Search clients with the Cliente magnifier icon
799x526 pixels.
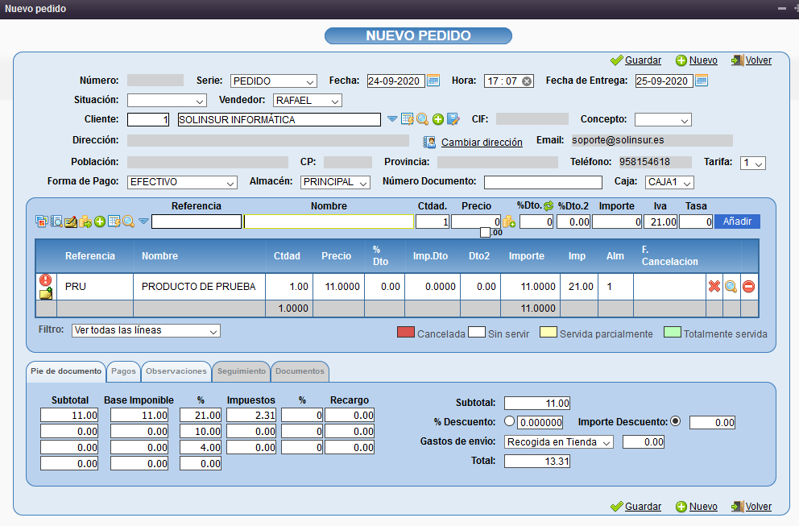pyautogui.click(x=422, y=119)
